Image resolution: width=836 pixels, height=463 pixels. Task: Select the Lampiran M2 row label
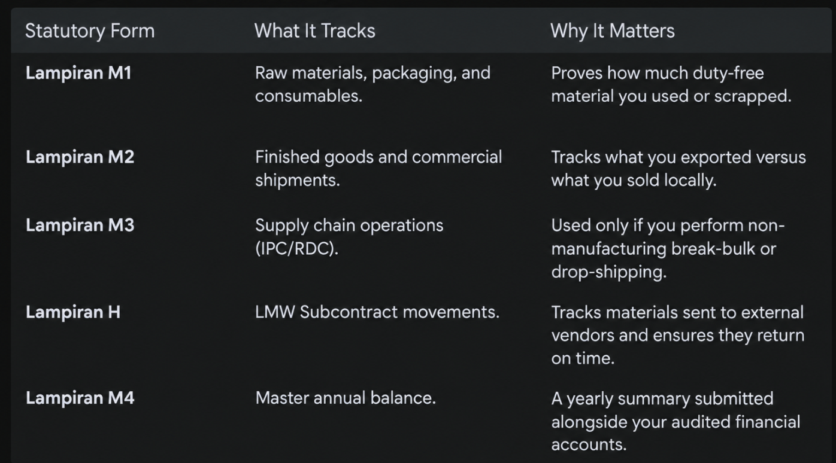[80, 157]
